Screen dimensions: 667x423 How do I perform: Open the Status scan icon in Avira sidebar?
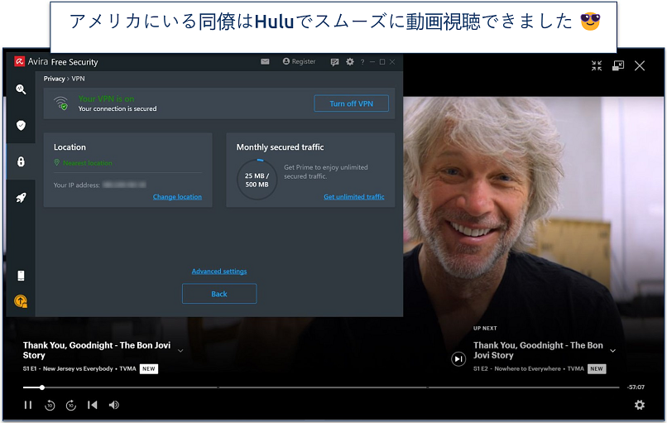click(x=21, y=89)
